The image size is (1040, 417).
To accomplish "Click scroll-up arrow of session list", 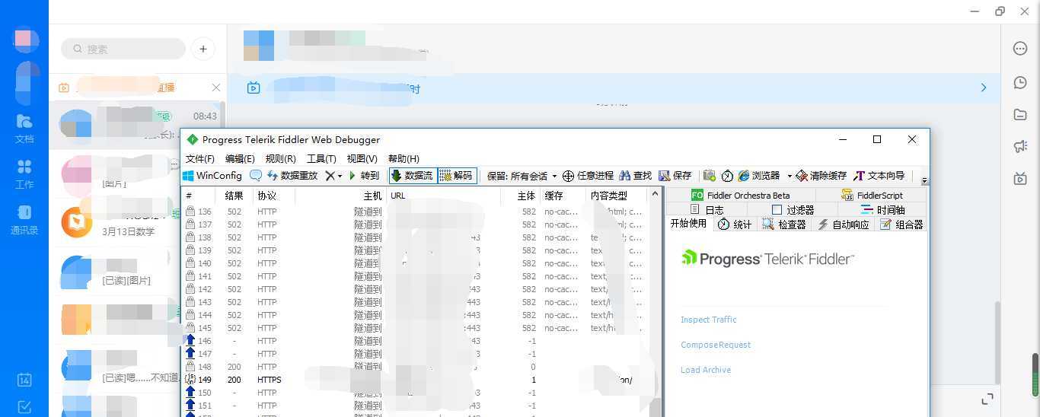I will coord(655,194).
